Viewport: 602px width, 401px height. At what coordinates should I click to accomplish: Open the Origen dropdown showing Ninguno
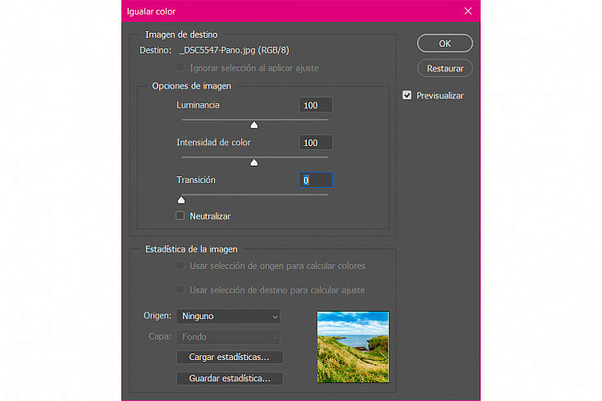(228, 317)
